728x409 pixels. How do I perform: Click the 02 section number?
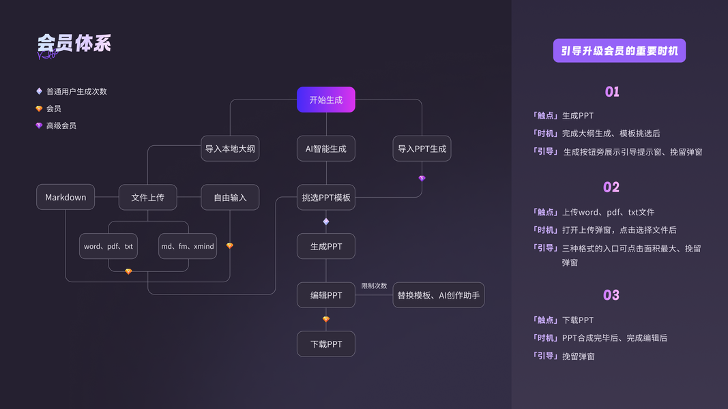[611, 187]
